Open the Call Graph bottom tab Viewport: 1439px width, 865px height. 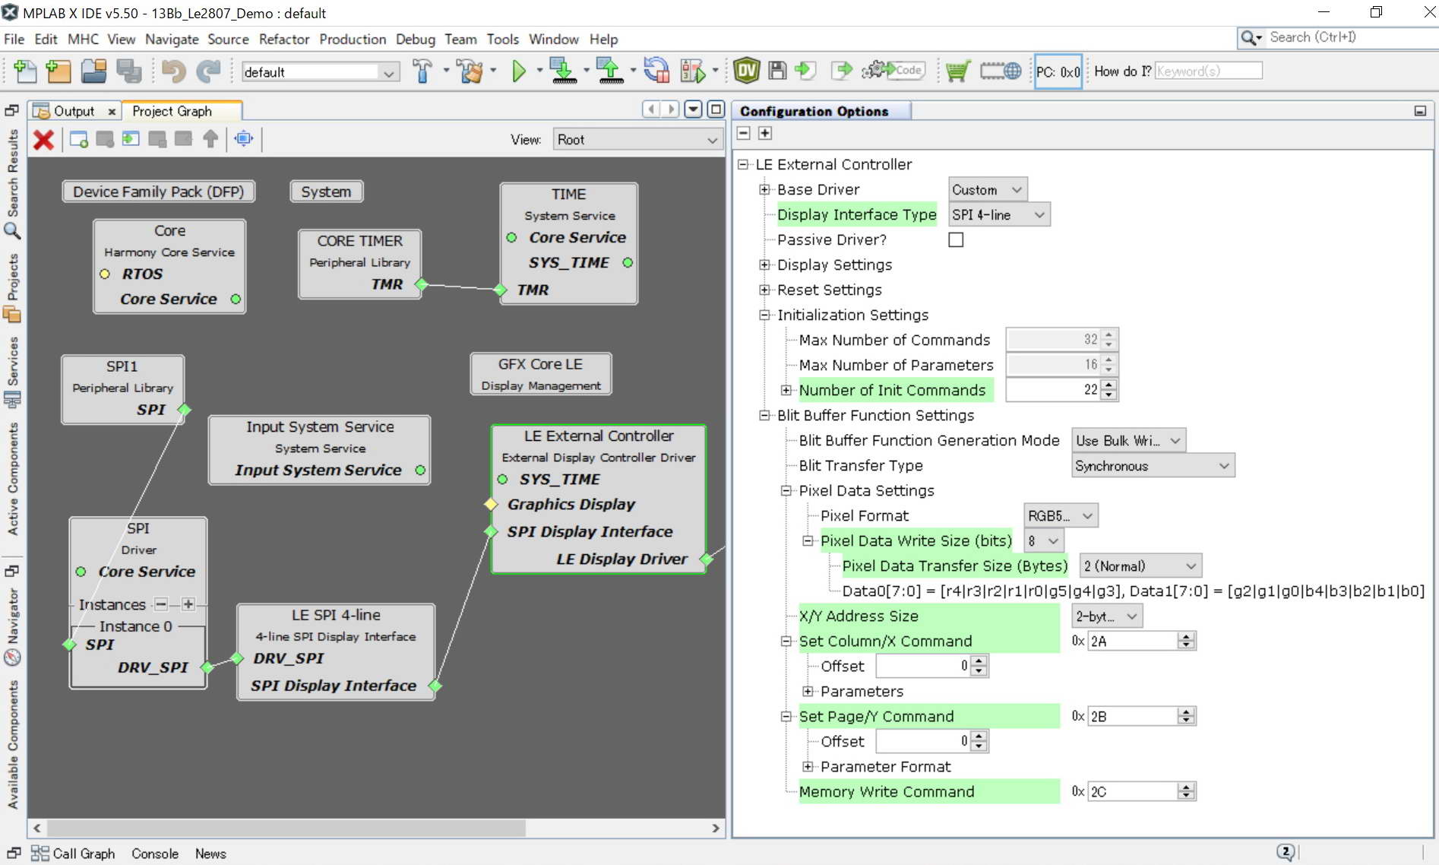[74, 854]
